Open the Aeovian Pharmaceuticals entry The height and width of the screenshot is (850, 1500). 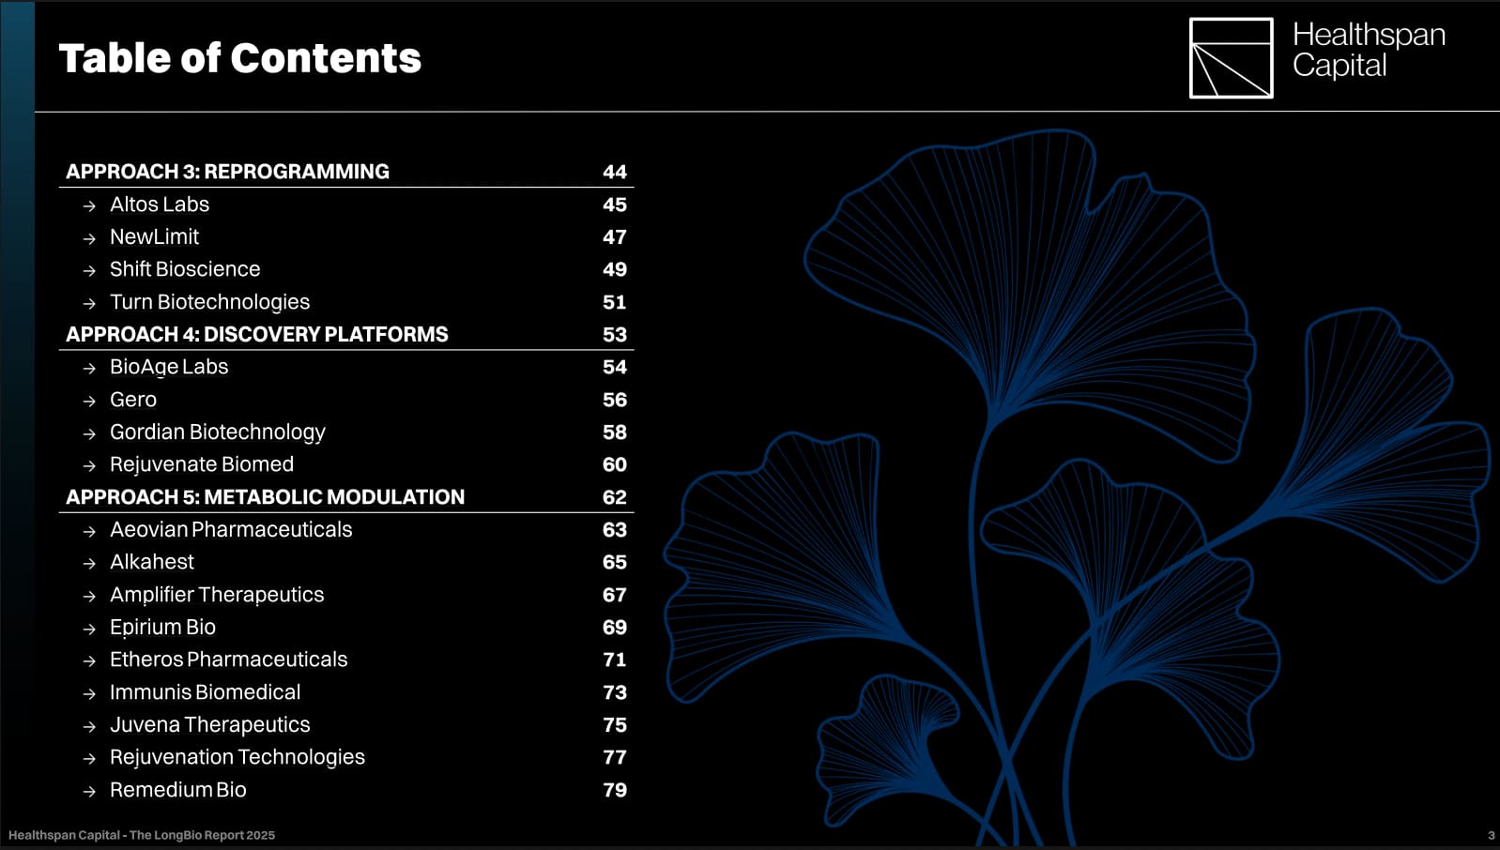tap(231, 529)
